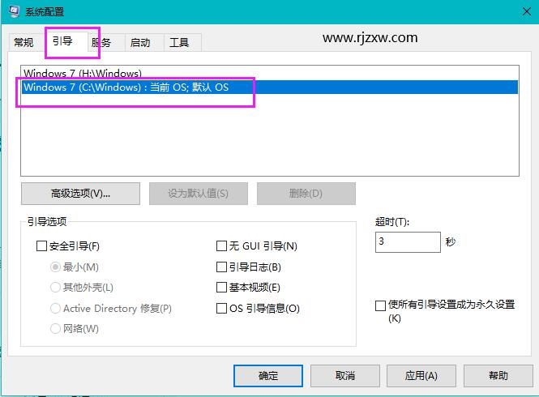539x397 pixels.
Task: Select the Windows 7 (C:\Windows) current OS entry
Action: (x=269, y=87)
